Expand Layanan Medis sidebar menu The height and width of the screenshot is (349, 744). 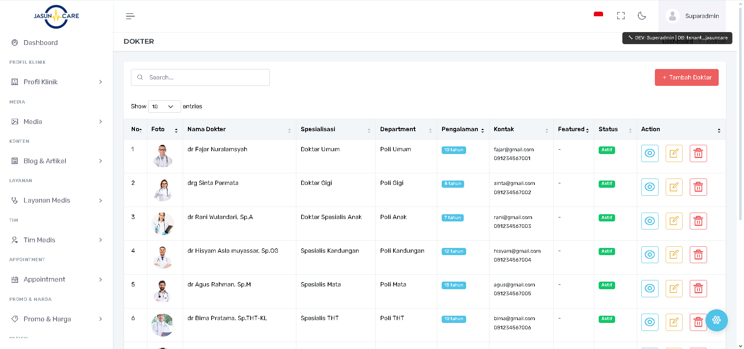click(x=56, y=200)
